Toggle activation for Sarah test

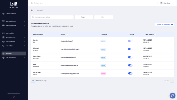pyautogui.click(x=130, y=73)
